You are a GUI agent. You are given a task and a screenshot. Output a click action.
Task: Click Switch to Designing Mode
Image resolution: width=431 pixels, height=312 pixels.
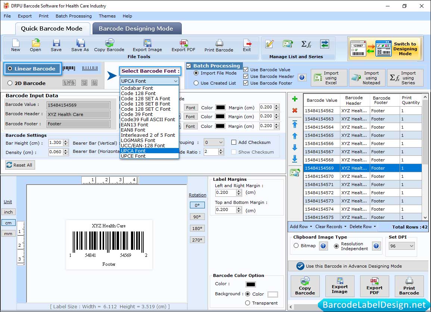(x=385, y=49)
